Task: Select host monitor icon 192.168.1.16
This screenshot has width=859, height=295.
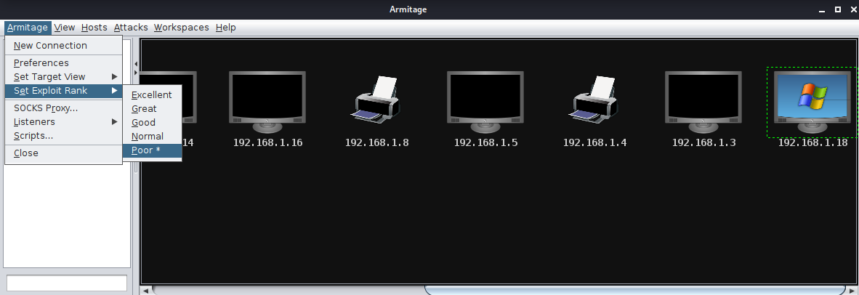Action: click(x=267, y=102)
